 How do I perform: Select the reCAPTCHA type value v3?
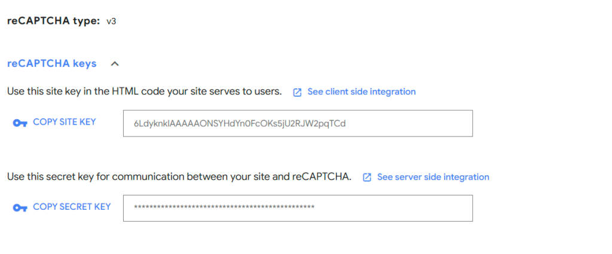click(111, 22)
